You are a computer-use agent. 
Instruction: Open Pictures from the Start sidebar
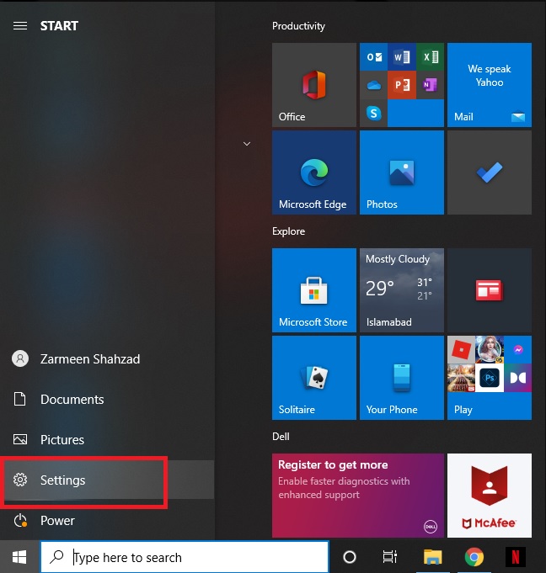pyautogui.click(x=107, y=439)
